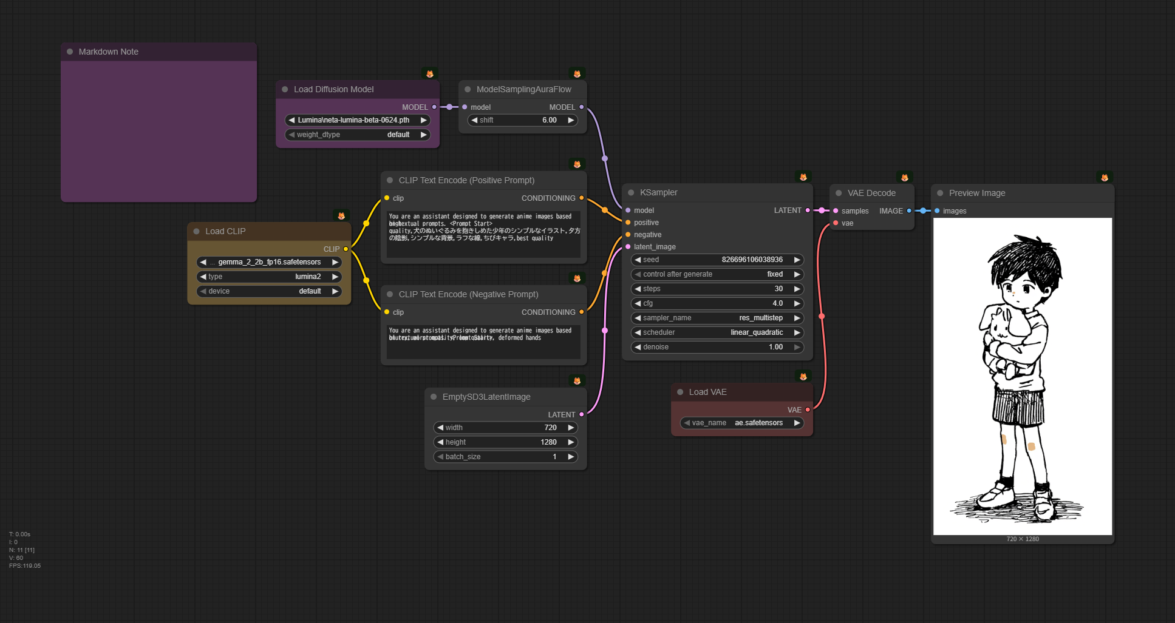Click the IMAGE output port on VAE Decode

pyautogui.click(x=909, y=211)
